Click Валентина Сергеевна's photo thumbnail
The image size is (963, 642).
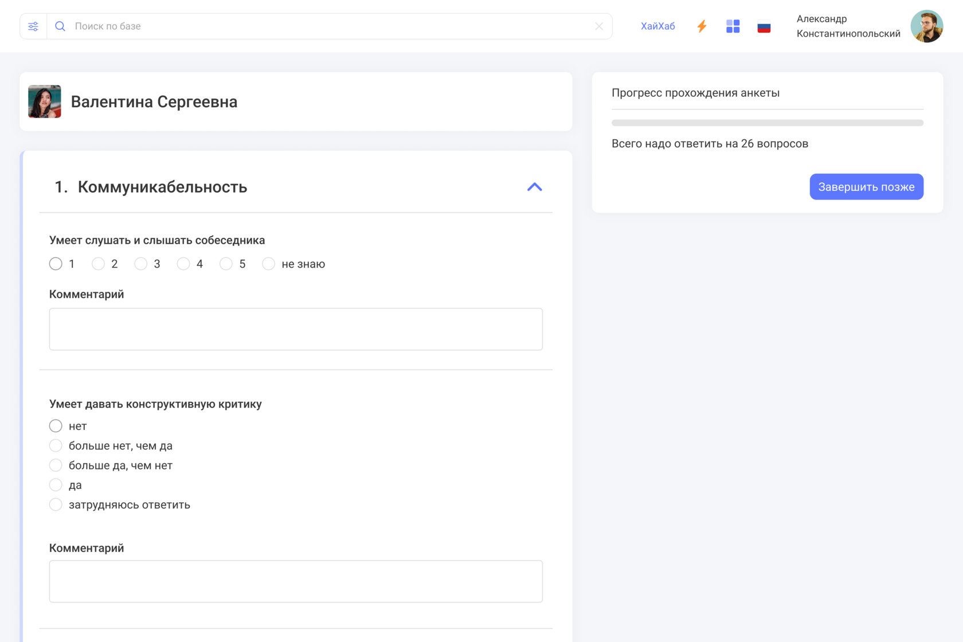tap(45, 101)
